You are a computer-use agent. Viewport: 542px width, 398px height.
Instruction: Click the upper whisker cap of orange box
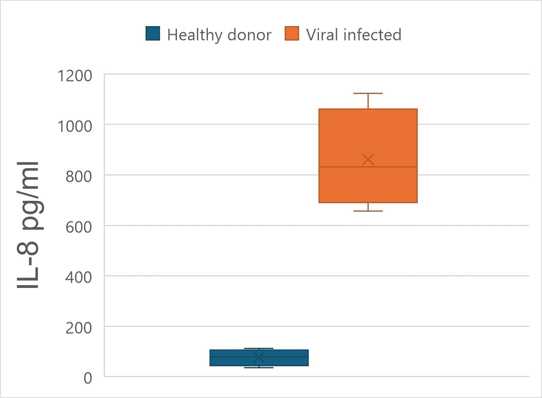368,93
